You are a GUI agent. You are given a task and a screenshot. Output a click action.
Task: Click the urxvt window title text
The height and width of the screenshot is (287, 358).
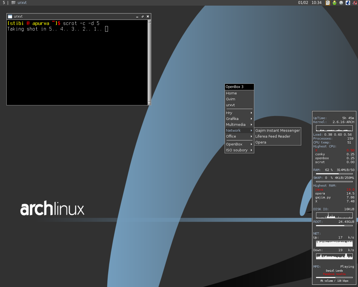pyautogui.click(x=18, y=17)
